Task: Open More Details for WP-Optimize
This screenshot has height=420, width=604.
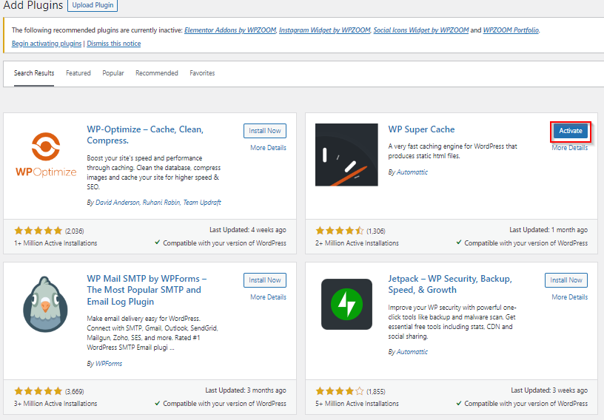Action: point(268,148)
